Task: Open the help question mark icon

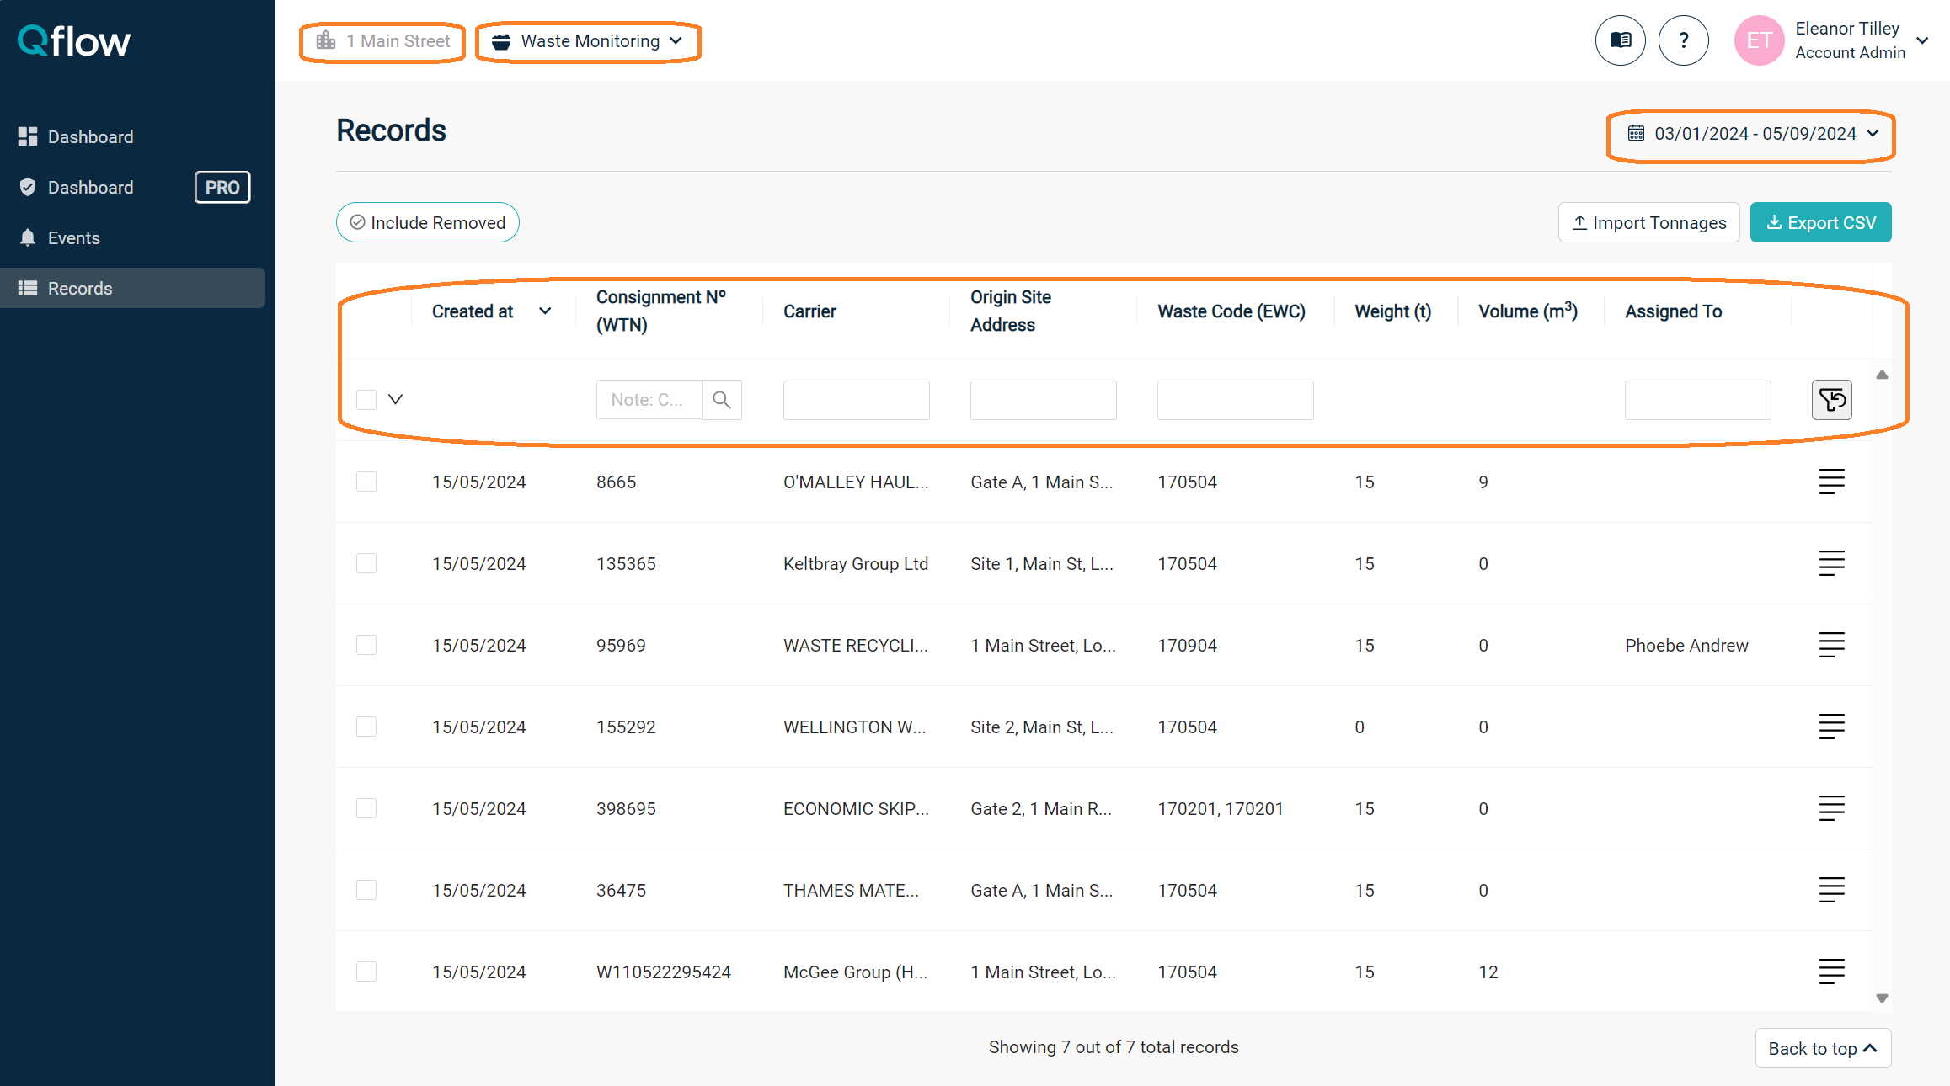Action: [x=1683, y=40]
